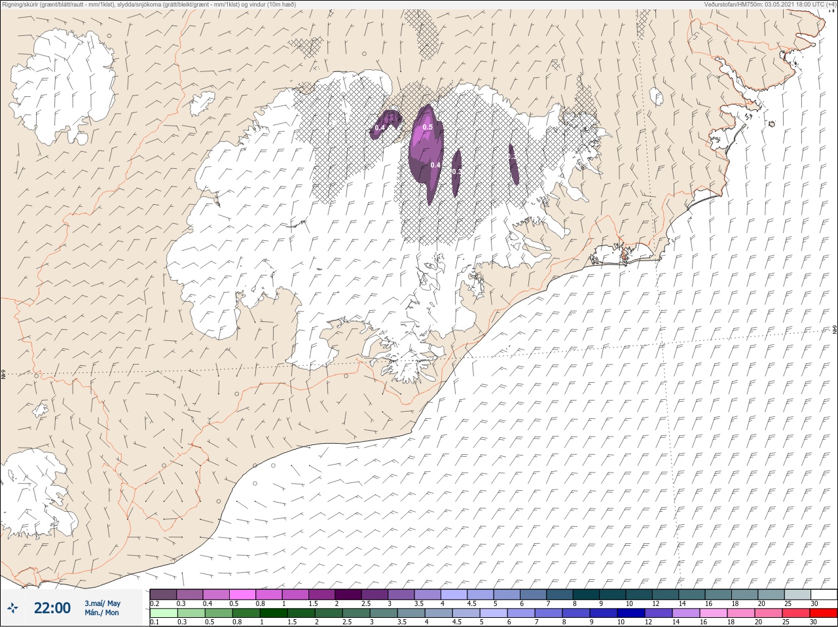Select upper legend swatch between 2 and 2.5
838x627 pixels.
click(x=348, y=594)
